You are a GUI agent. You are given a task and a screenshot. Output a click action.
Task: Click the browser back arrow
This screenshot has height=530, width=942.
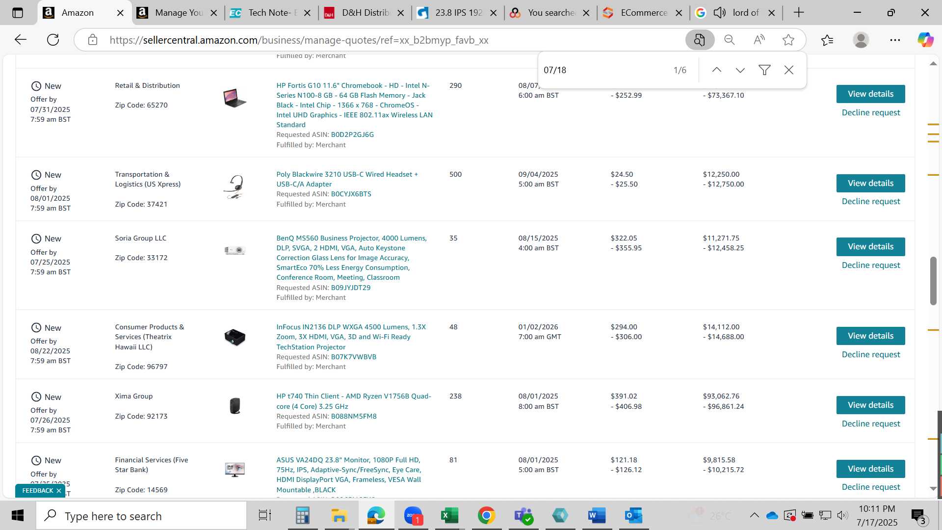[x=21, y=40]
